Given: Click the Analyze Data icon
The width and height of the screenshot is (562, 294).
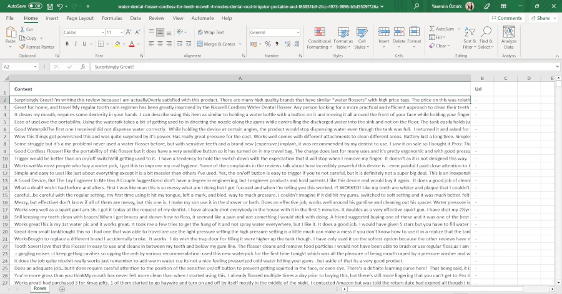Looking at the screenshot, I should (508, 32).
